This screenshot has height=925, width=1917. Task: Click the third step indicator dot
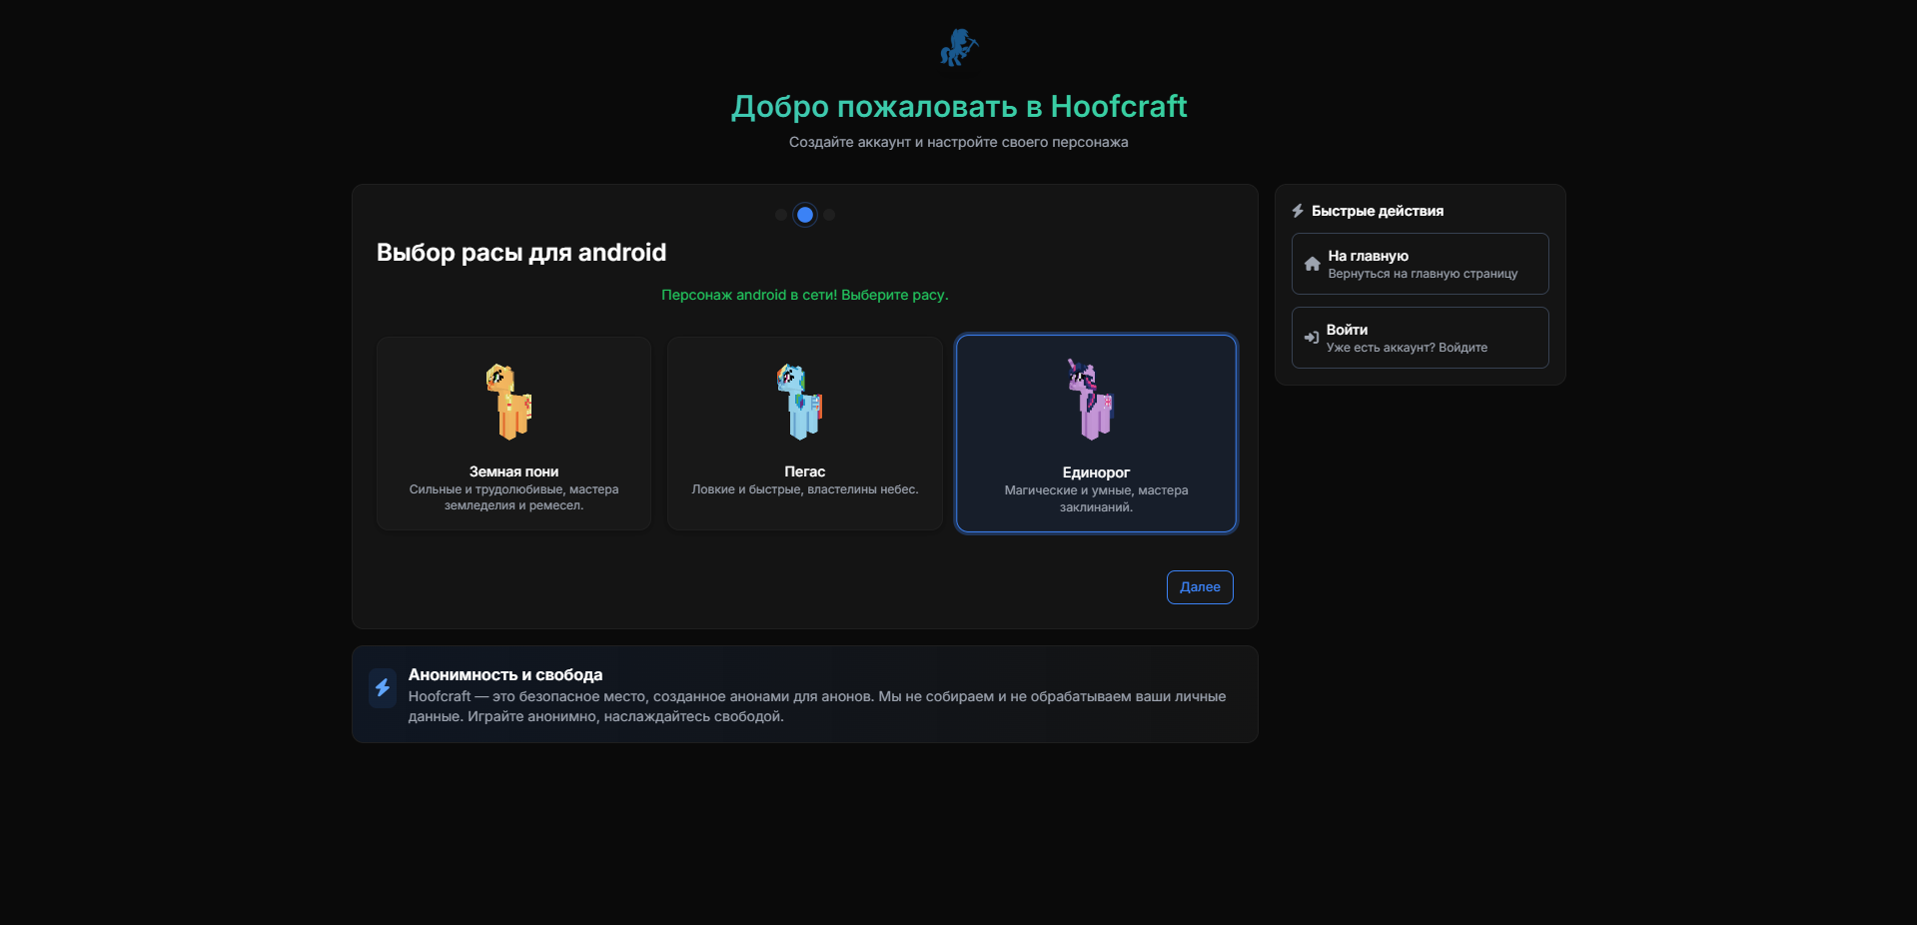[x=829, y=215]
